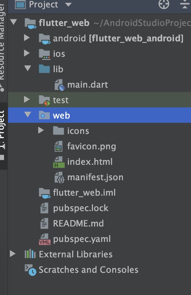Screen dimensions: 191x295
Task: Click the favicon.png image file icon
Action: tap(59, 146)
